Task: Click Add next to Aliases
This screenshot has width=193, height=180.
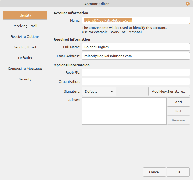Action: coord(178,102)
